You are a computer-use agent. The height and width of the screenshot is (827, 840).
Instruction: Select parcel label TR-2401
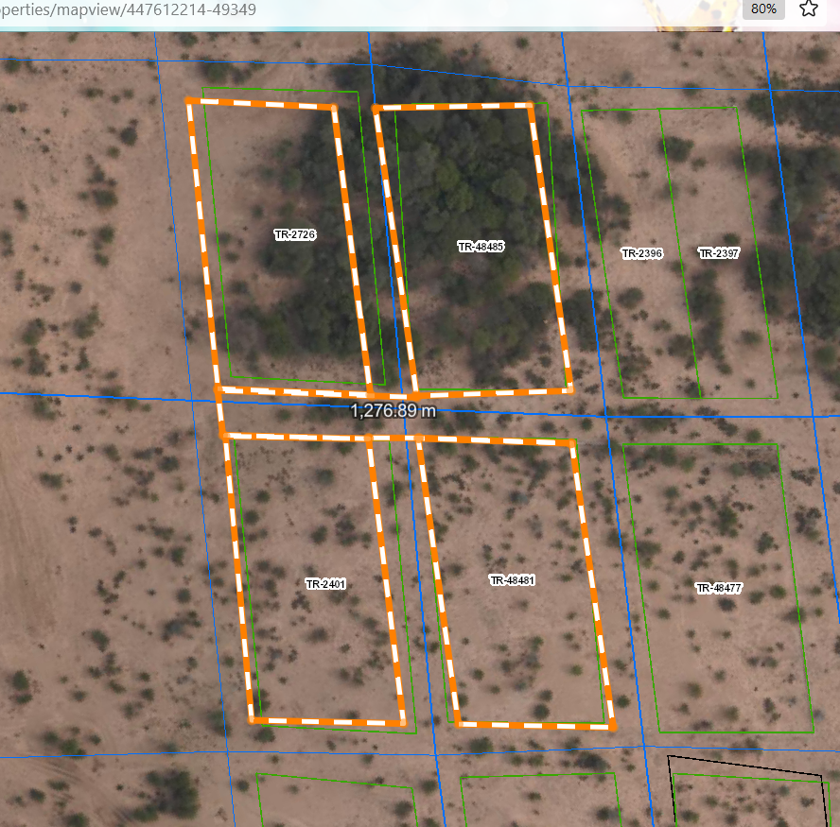point(325,584)
